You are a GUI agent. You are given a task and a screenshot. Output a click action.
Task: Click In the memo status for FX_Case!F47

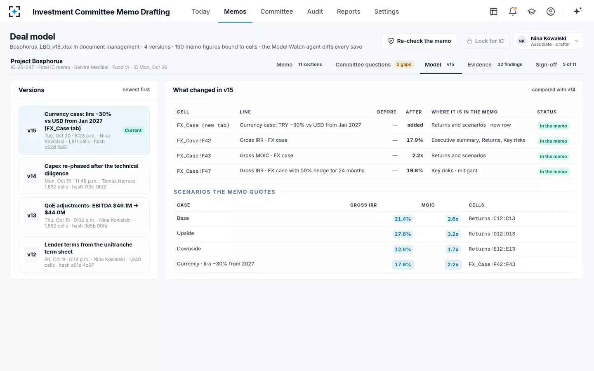[x=553, y=171]
